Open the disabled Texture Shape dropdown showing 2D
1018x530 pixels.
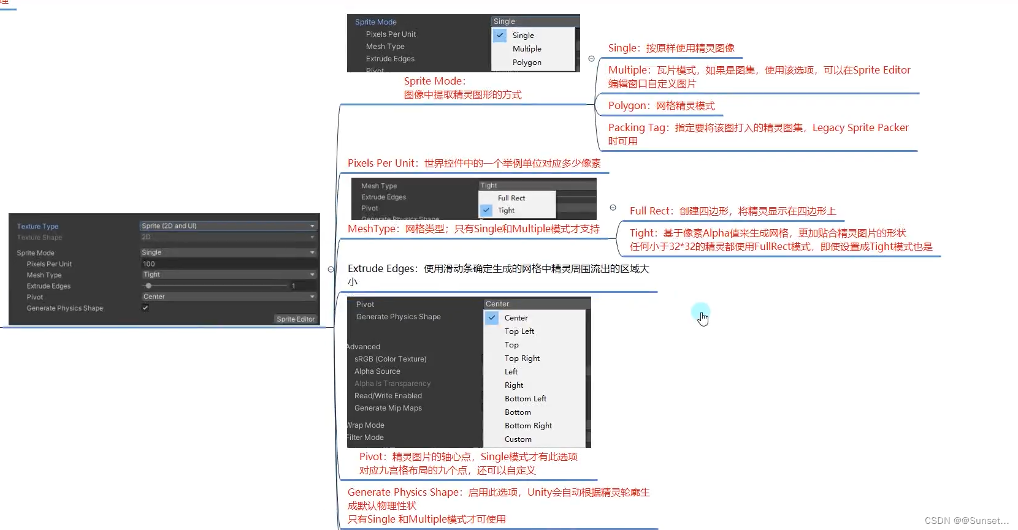pyautogui.click(x=228, y=237)
